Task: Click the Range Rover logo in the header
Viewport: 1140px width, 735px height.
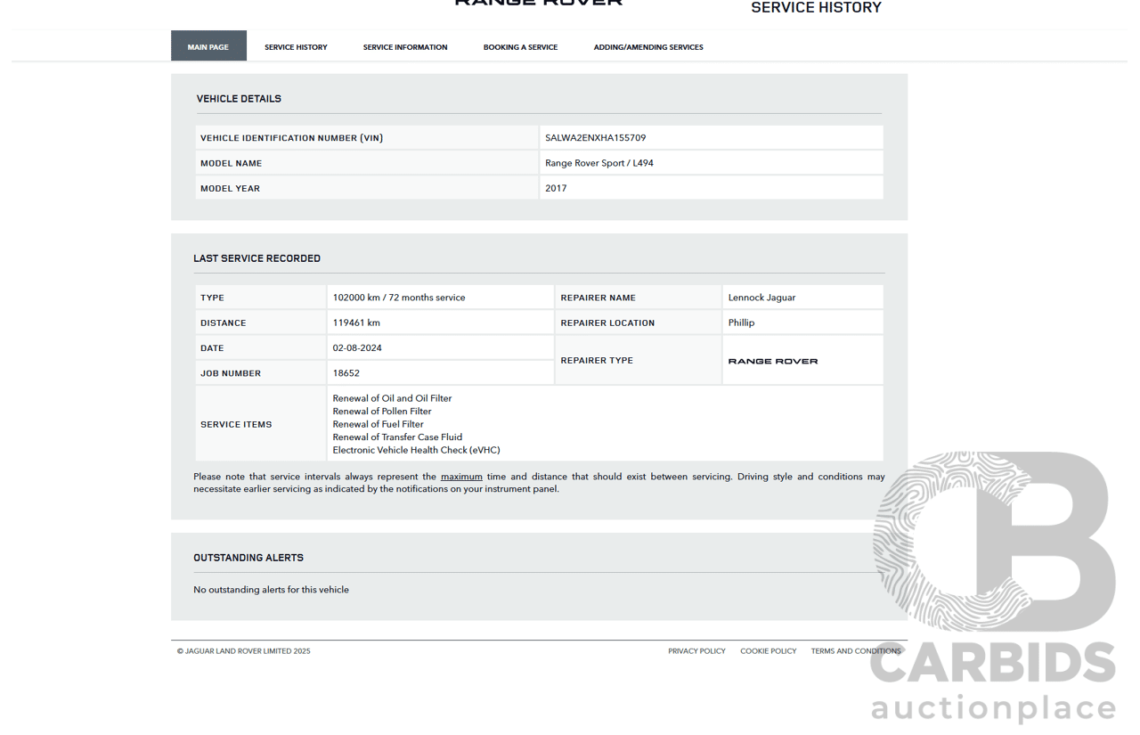Action: pyautogui.click(x=538, y=4)
